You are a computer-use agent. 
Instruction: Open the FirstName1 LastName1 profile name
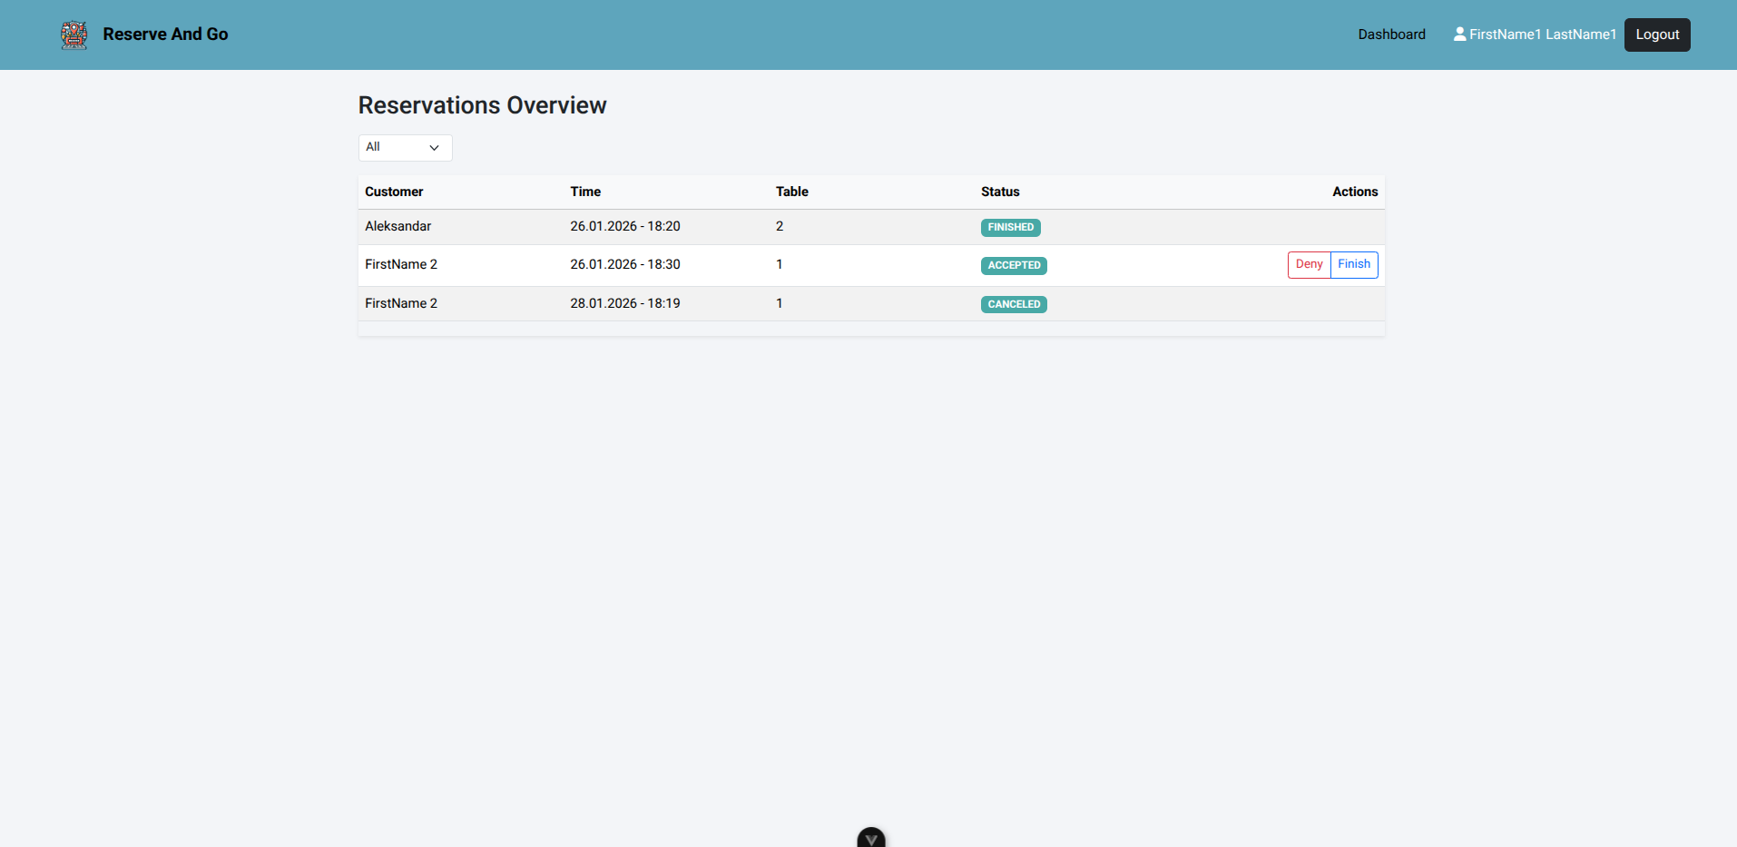[x=1542, y=34]
